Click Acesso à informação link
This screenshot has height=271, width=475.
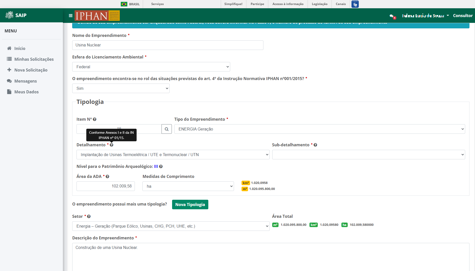click(288, 4)
